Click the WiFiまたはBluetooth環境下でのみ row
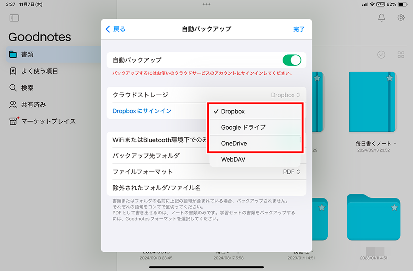The image size is (413, 271). tap(206, 140)
